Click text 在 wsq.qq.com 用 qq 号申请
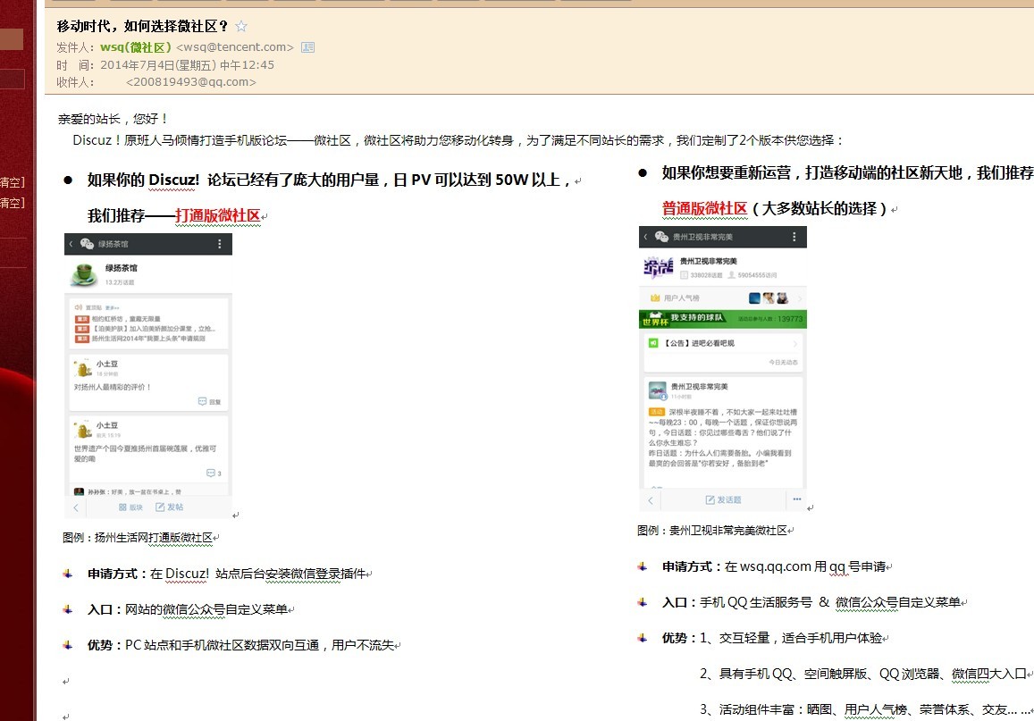Viewport: 1034px width, 721px height. (x=804, y=566)
